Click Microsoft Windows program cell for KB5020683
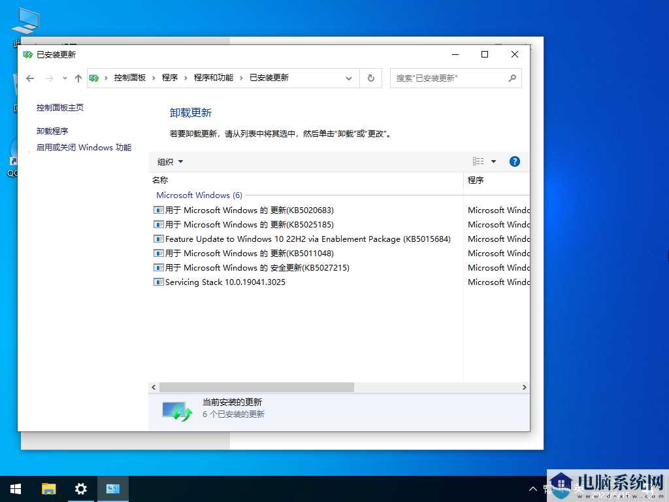The width and height of the screenshot is (669, 502). click(x=498, y=210)
